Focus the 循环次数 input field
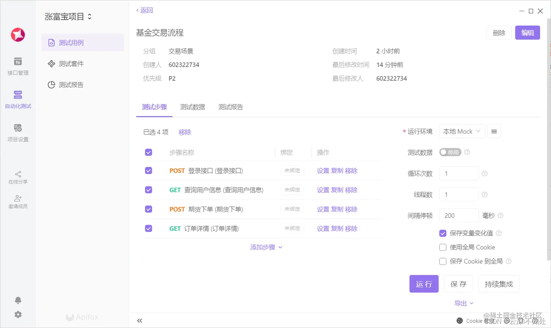551x328 pixels. coord(459,174)
